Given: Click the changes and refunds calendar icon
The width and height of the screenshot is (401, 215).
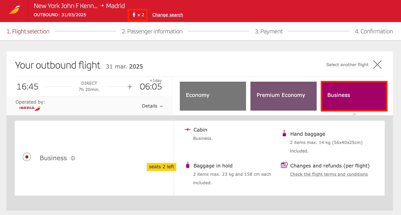Looking at the screenshot, I should point(284,165).
